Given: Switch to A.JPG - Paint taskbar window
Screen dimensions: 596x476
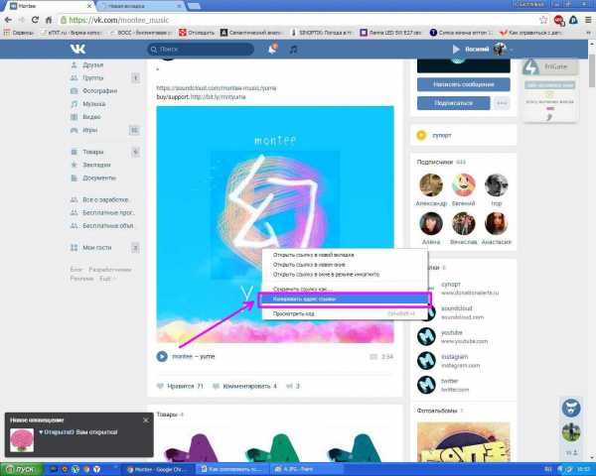Looking at the screenshot, I should pyautogui.click(x=307, y=469).
